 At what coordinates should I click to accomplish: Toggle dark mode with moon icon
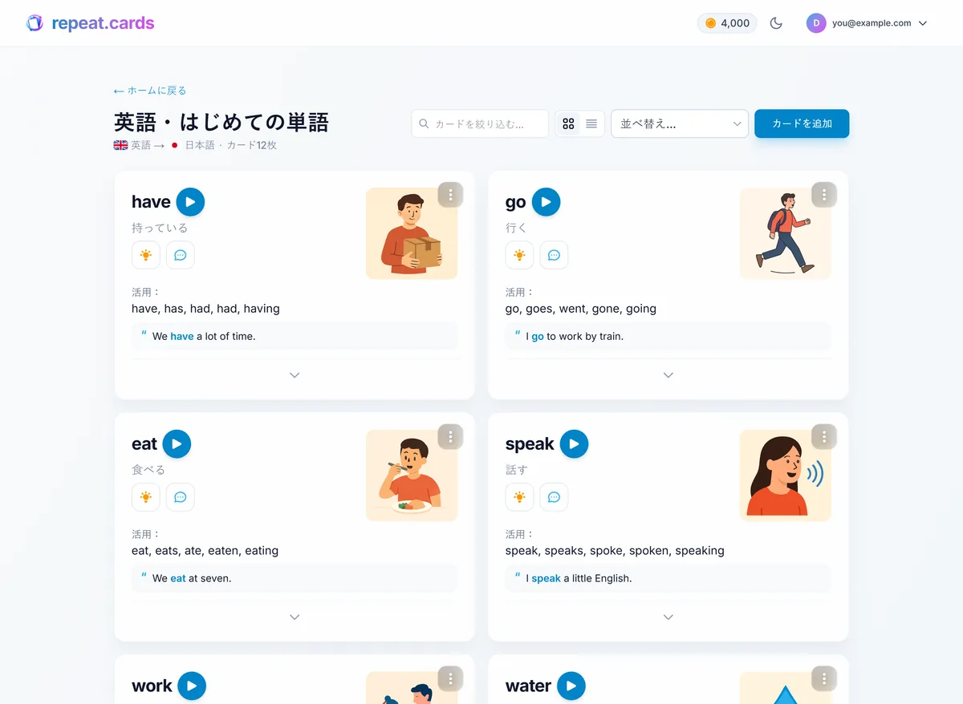click(x=776, y=23)
